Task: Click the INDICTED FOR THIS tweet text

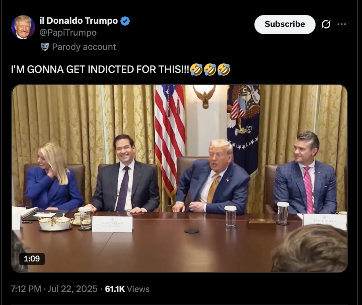Action: (x=100, y=69)
